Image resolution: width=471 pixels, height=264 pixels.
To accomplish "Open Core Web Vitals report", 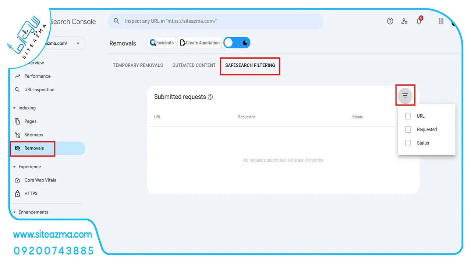I will pos(40,180).
